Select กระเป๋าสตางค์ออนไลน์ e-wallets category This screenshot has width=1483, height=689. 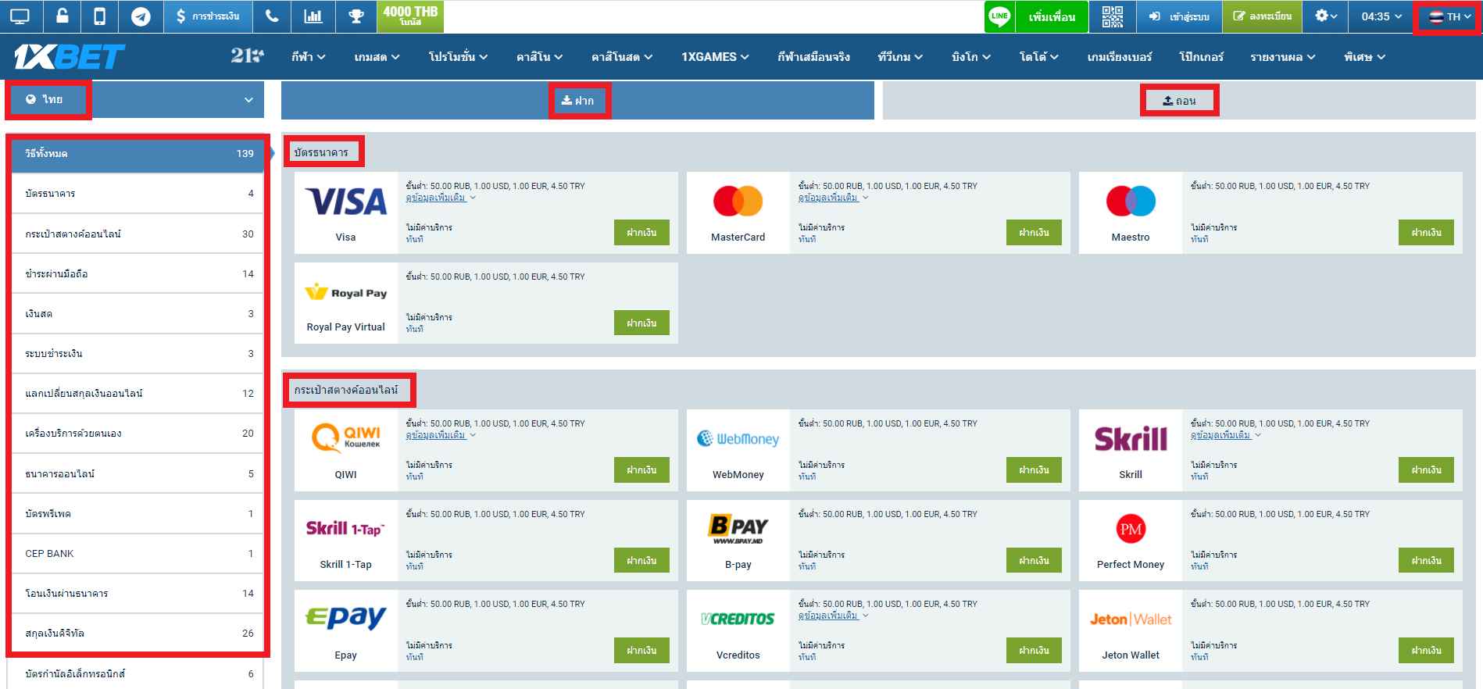pos(139,234)
